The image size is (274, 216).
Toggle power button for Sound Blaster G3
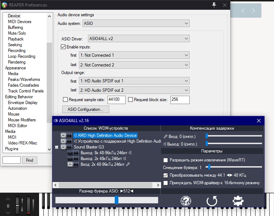click(63, 147)
